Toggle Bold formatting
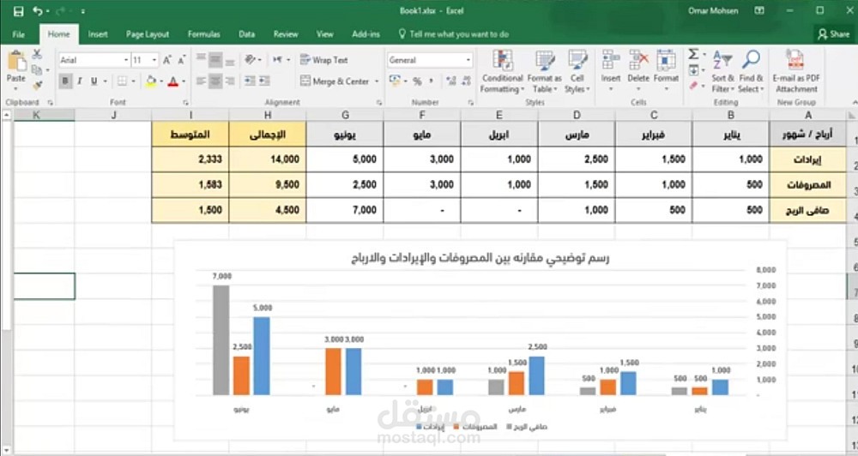This screenshot has height=456, width=858. click(x=66, y=81)
